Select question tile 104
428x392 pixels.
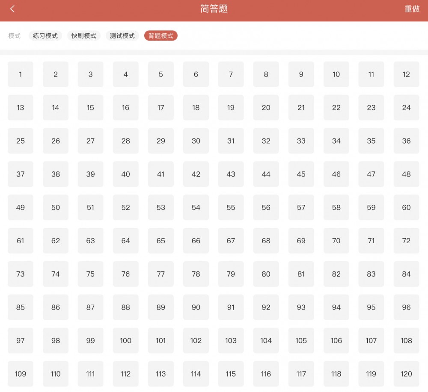point(266,340)
